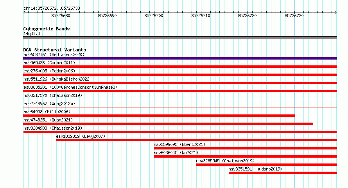Click the ruler's left arrow end
348x188 pixels.
(x=24, y=12)
